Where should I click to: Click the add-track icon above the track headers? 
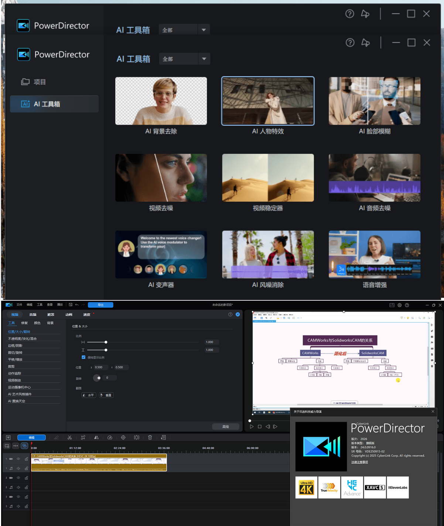7,446
